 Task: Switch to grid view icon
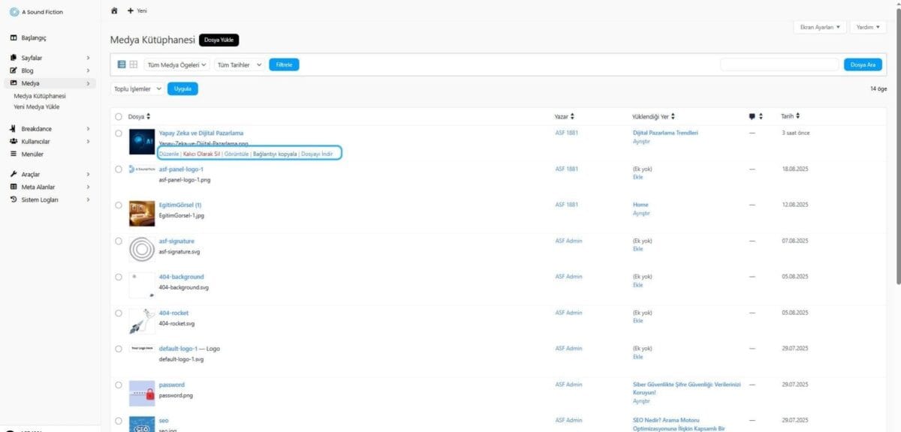(x=133, y=65)
